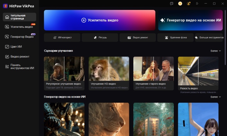Select the Удаление фона tool button
The height and width of the screenshot is (136, 227).
click(175, 38)
